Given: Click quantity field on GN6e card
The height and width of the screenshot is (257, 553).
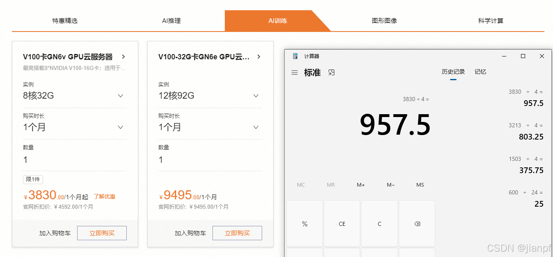Looking at the screenshot, I should [x=210, y=160].
